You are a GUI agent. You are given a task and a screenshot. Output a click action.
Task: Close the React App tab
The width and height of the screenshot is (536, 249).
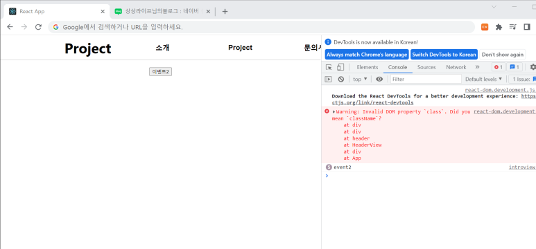point(103,11)
